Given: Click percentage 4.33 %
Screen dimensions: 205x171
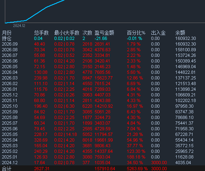Looking at the screenshot, I should click(134, 101).
